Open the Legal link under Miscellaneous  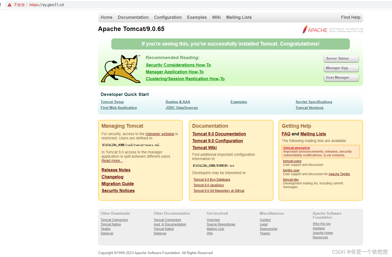(x=263, y=224)
